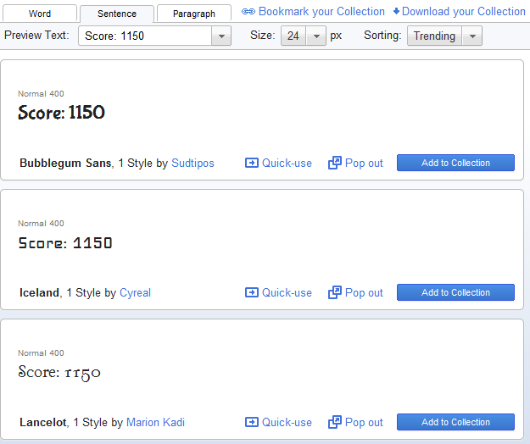Add Iceland to Collection
This screenshot has width=530, height=444.
tap(455, 292)
